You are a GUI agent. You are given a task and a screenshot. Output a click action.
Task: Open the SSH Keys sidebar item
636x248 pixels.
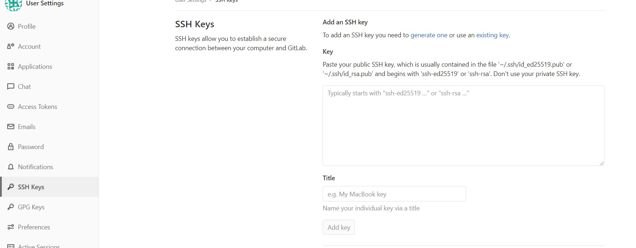[x=31, y=187]
